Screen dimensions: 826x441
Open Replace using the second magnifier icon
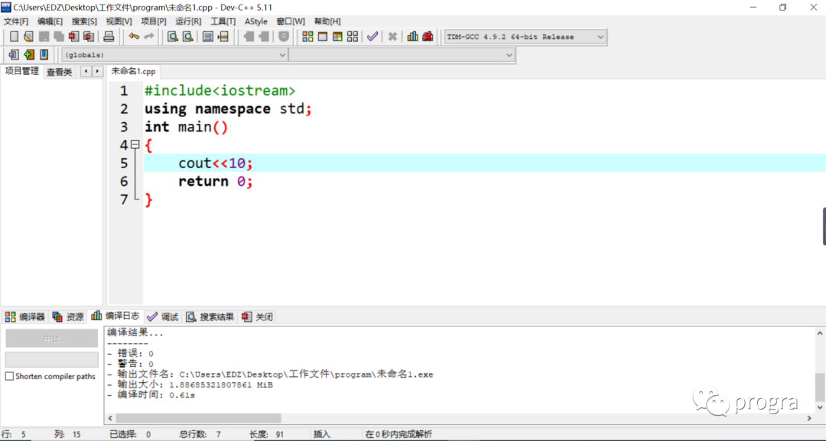click(x=187, y=37)
